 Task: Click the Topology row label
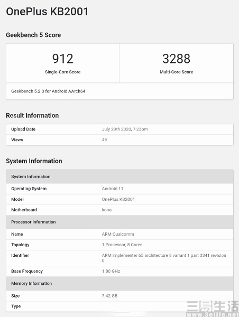pyautogui.click(x=20, y=245)
